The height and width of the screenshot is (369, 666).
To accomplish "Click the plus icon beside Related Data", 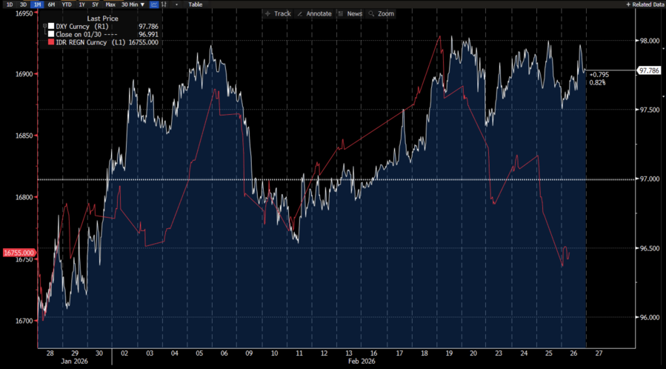I will (x=629, y=4).
